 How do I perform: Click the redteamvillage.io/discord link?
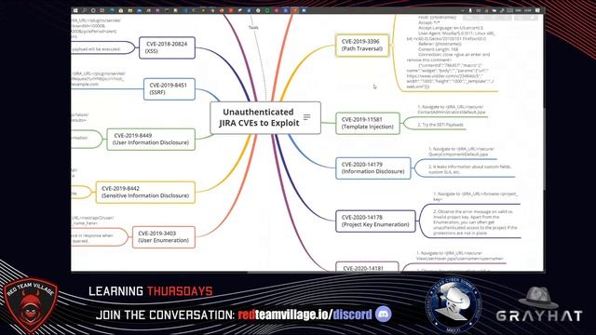click(305, 315)
